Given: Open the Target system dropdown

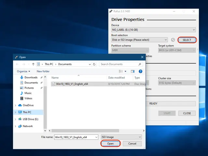Looking at the screenshot, I should (x=177, y=50).
